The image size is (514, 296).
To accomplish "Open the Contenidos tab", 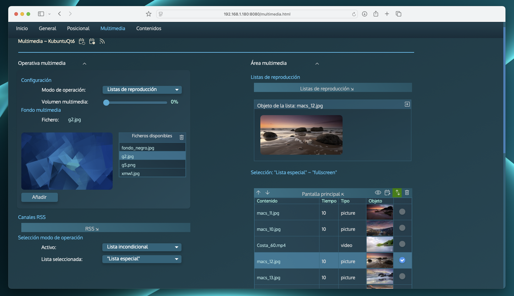I will pyautogui.click(x=149, y=28).
